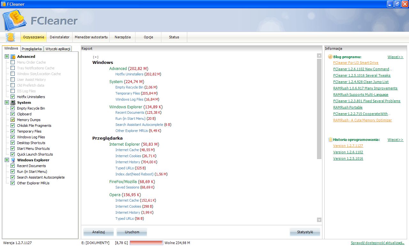409x246 pixels.
Task: Select Chkdsk File Fragments tree item
Action: point(34,126)
